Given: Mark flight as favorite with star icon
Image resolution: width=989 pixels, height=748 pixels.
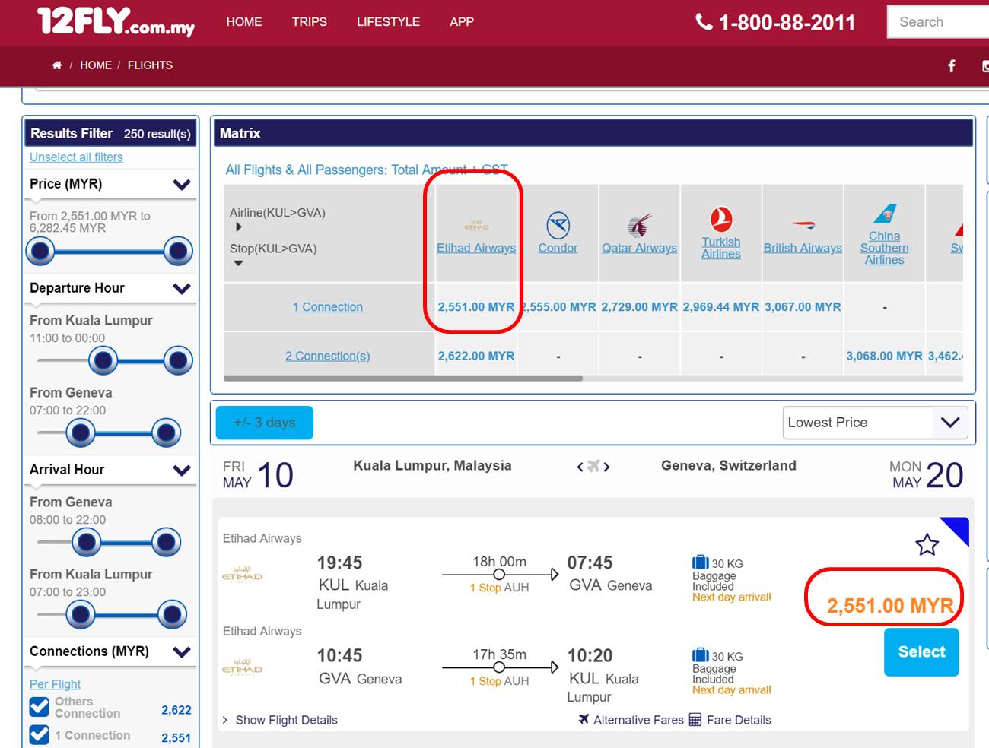Looking at the screenshot, I should point(927,544).
